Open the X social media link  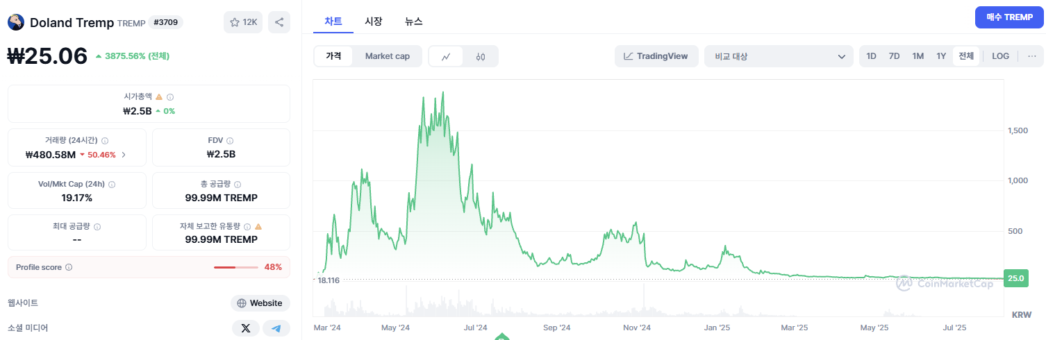(246, 328)
